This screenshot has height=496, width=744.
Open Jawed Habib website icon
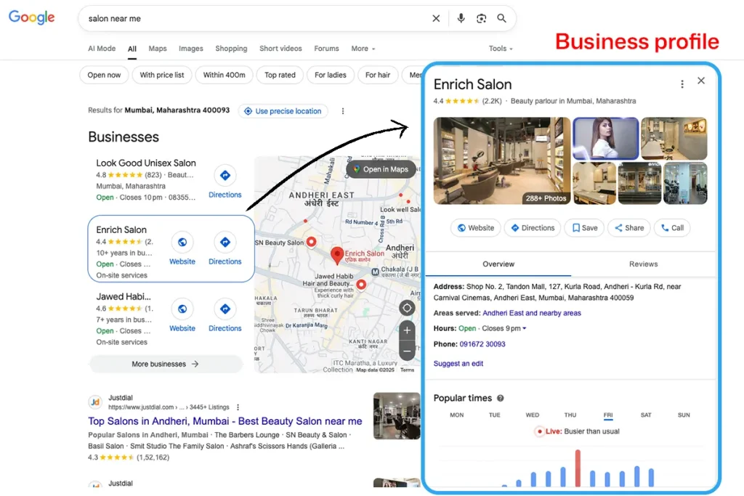pos(182,309)
